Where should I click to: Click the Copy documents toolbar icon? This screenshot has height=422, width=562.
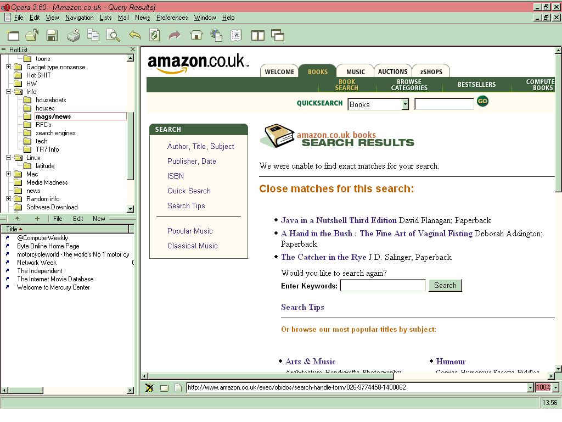coord(93,35)
